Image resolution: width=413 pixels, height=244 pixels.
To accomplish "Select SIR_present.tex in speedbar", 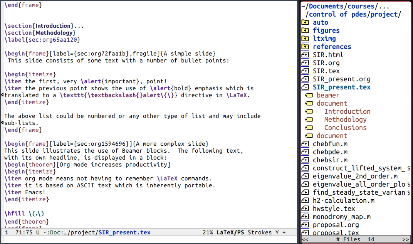I will pyautogui.click(x=342, y=87).
